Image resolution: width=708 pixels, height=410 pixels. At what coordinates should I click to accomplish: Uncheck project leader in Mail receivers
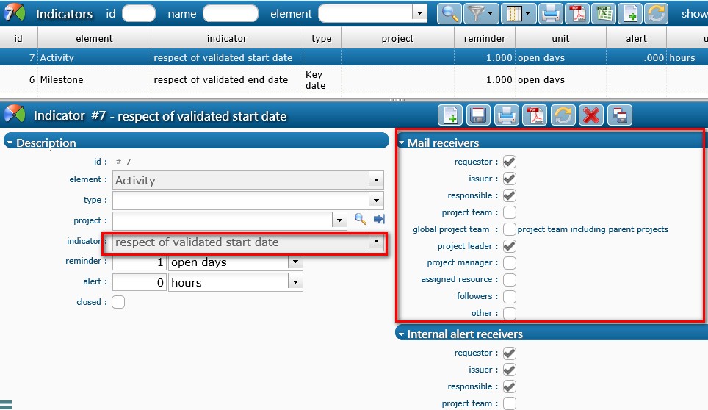pyautogui.click(x=509, y=246)
